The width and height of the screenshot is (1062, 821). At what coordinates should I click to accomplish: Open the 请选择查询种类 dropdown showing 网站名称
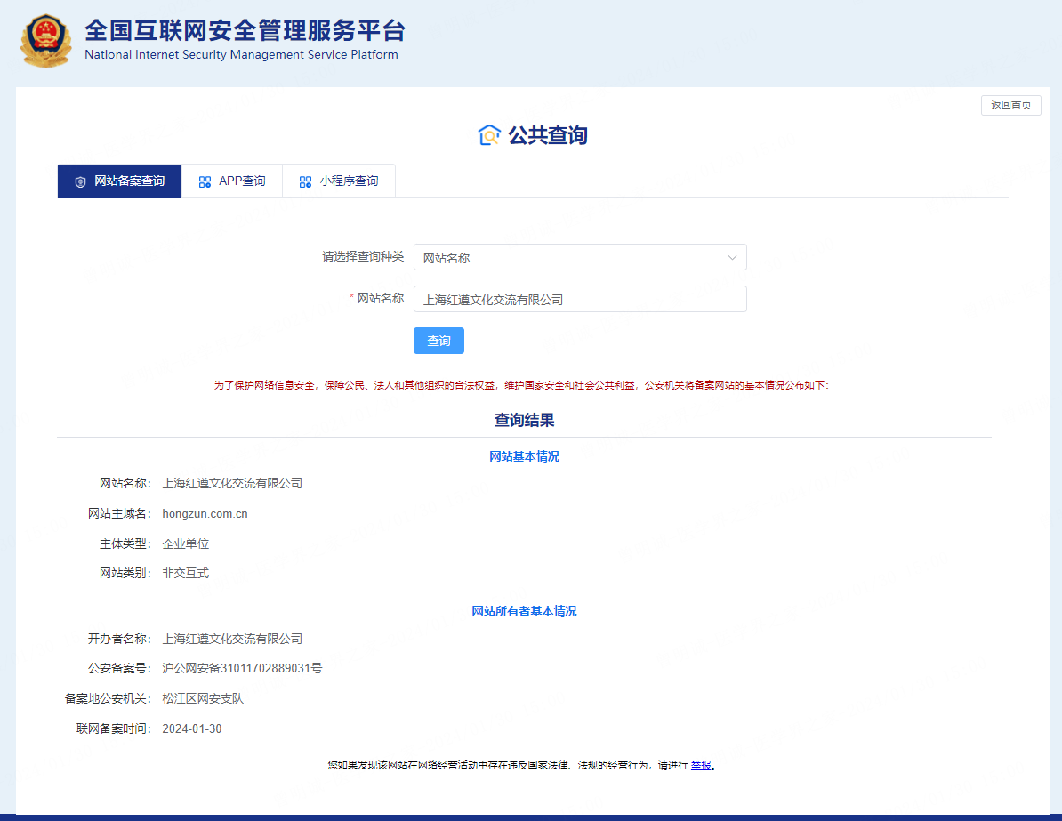pos(580,257)
